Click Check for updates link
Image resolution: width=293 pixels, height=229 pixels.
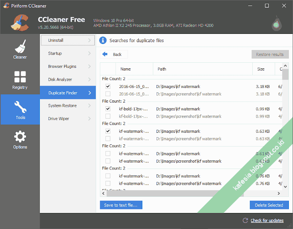[267, 221]
